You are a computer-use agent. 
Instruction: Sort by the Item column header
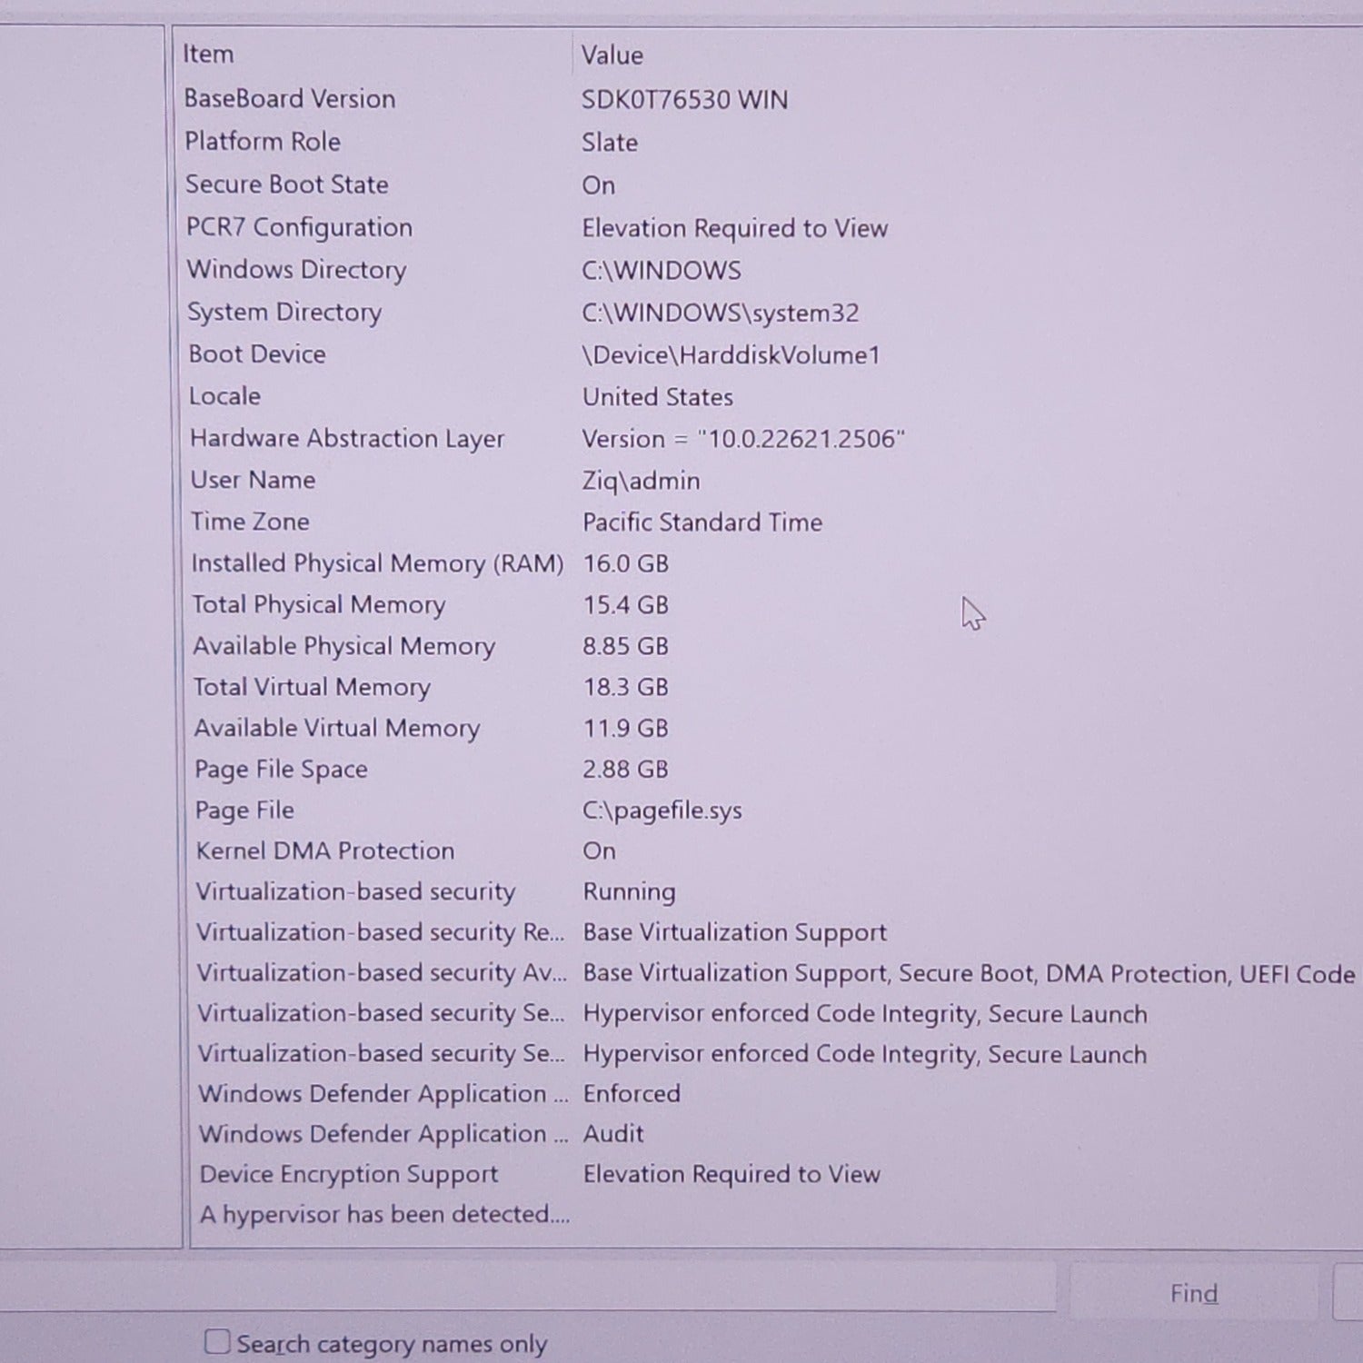click(209, 55)
